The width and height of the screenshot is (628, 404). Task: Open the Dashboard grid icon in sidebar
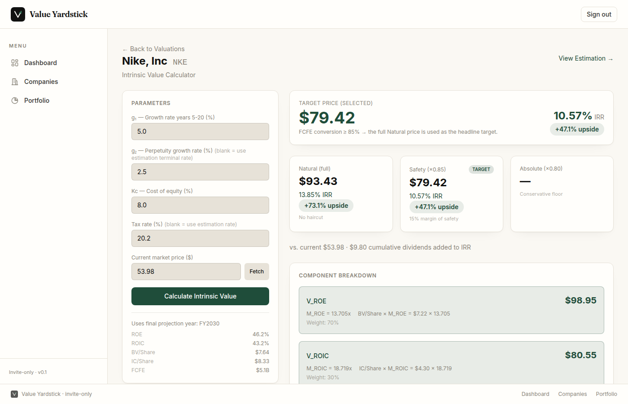click(15, 63)
